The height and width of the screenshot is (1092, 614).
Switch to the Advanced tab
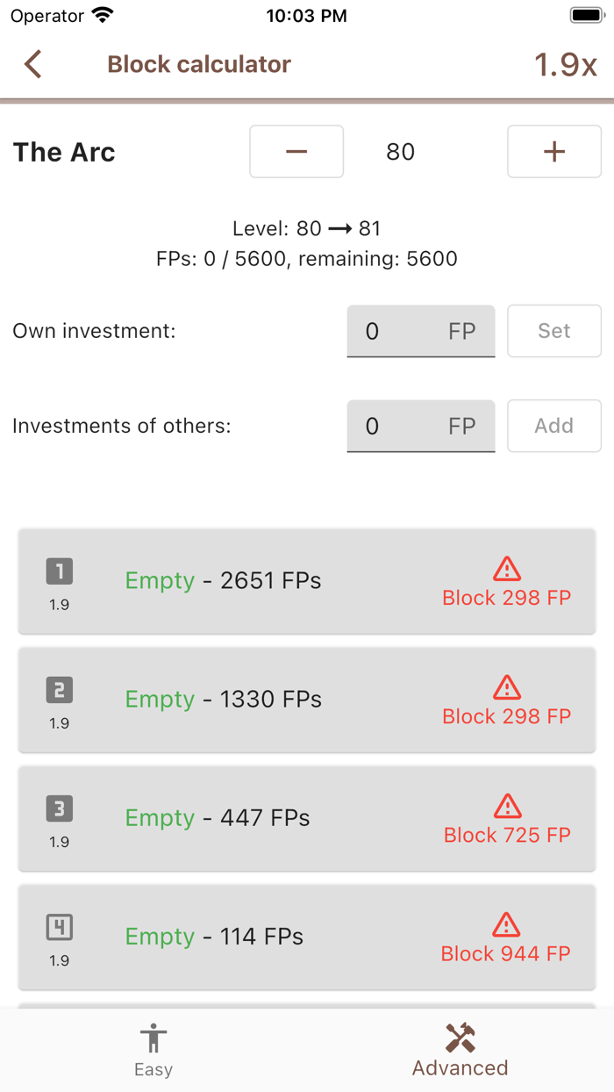click(460, 1050)
